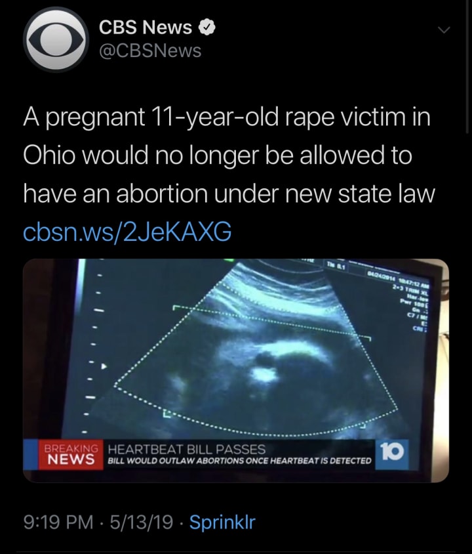Image resolution: width=472 pixels, height=554 pixels.
Task: Click the bill subtitle about outlawing abortions
Action: coord(239,461)
